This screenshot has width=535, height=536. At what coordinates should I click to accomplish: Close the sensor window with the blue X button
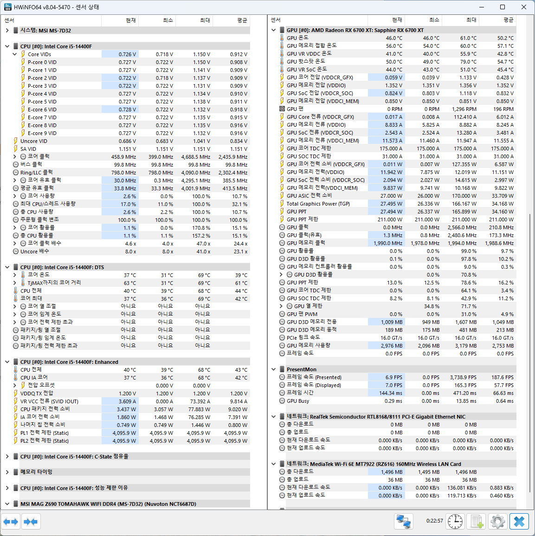(x=519, y=522)
